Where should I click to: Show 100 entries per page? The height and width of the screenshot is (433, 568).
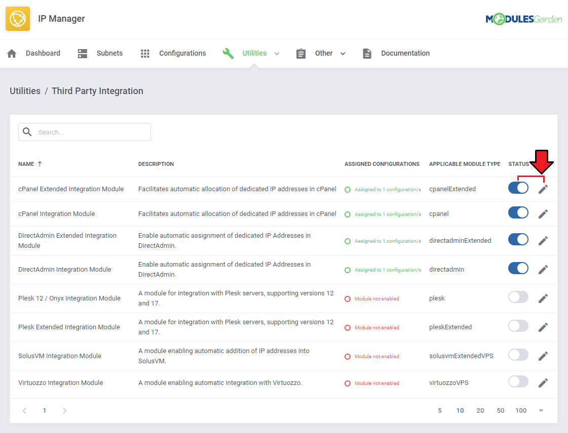pos(521,411)
